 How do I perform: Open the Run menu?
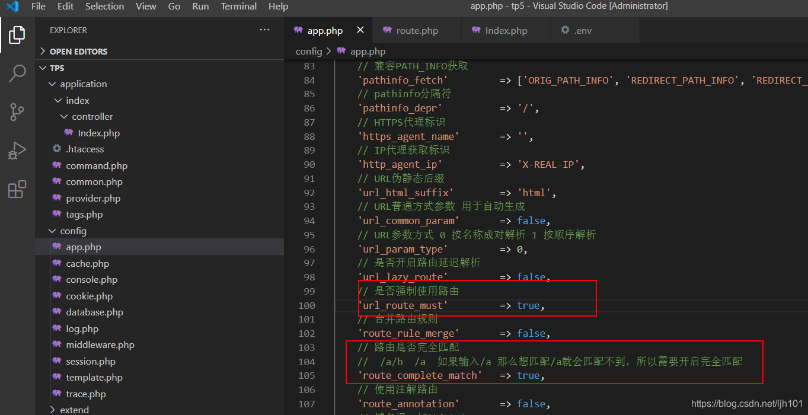point(200,7)
